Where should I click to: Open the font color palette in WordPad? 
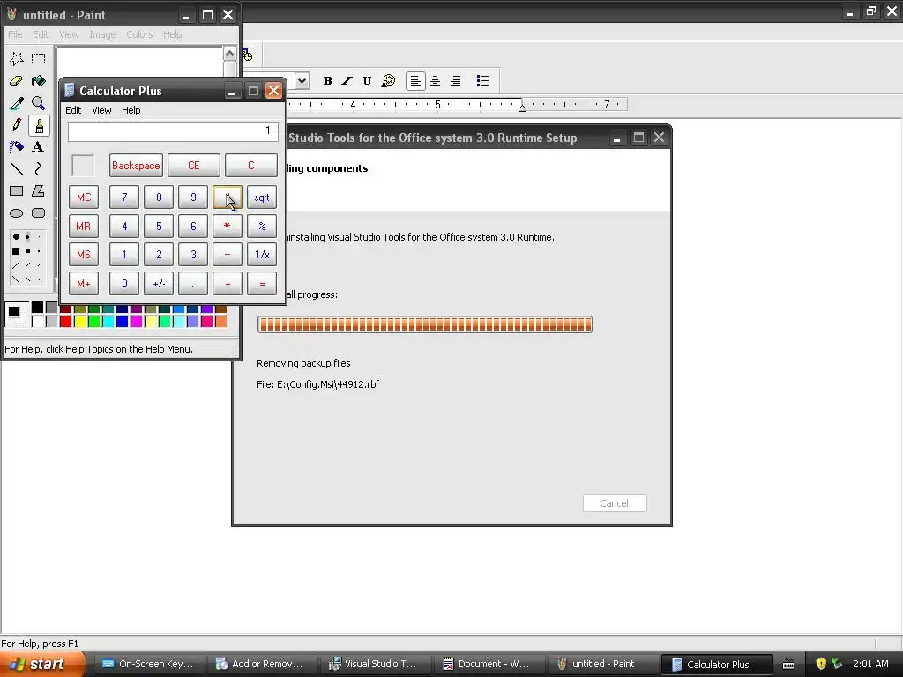(x=388, y=81)
